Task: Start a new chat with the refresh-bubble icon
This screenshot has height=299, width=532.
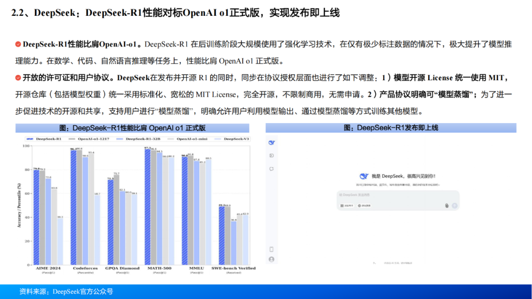Action: tap(271, 168)
